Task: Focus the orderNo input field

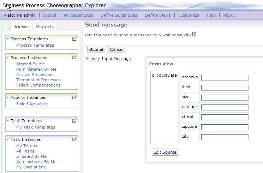Action: pyautogui.click(x=225, y=78)
